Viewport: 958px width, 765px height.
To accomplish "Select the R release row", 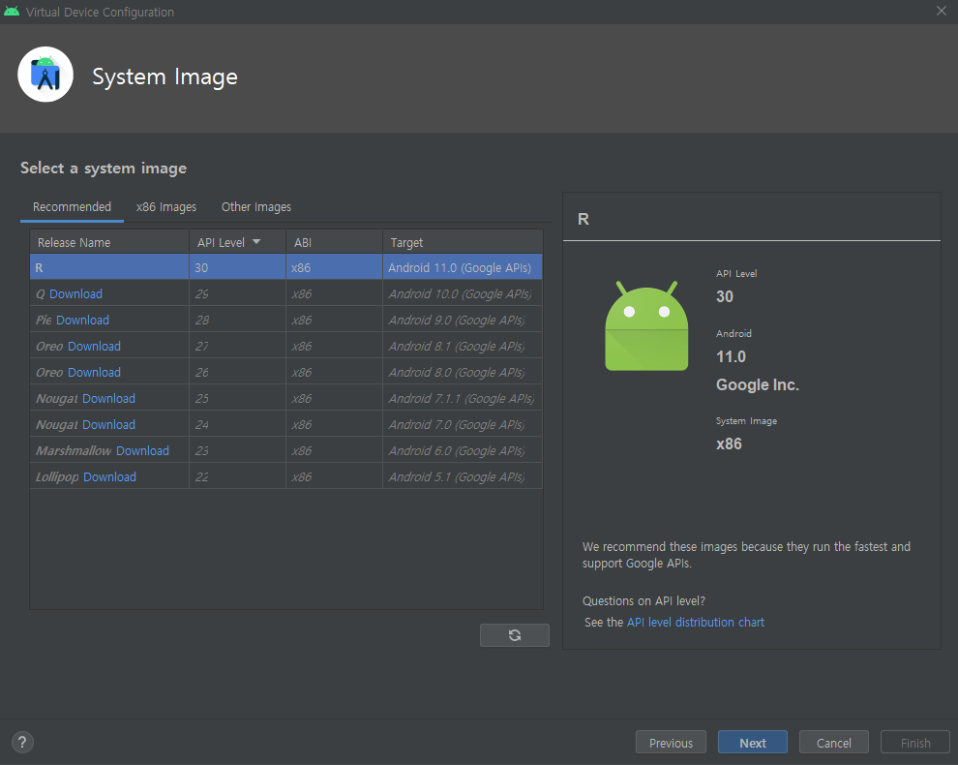I will coord(285,267).
